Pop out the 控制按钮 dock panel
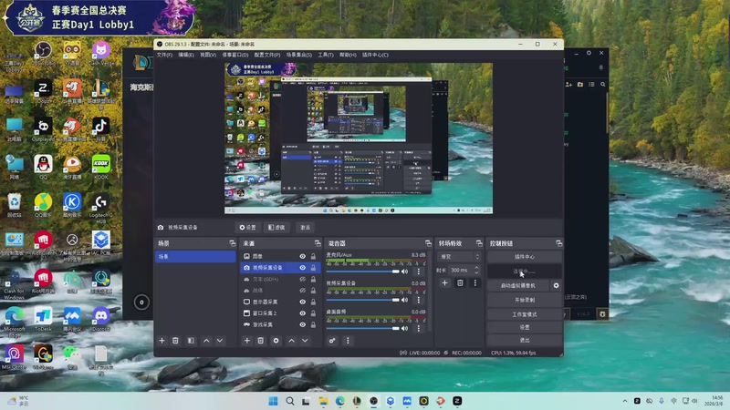This screenshot has width=730, height=410. click(558, 243)
